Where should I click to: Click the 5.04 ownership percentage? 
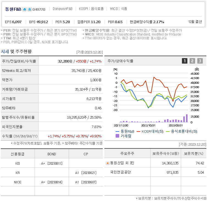click(x=201, y=173)
